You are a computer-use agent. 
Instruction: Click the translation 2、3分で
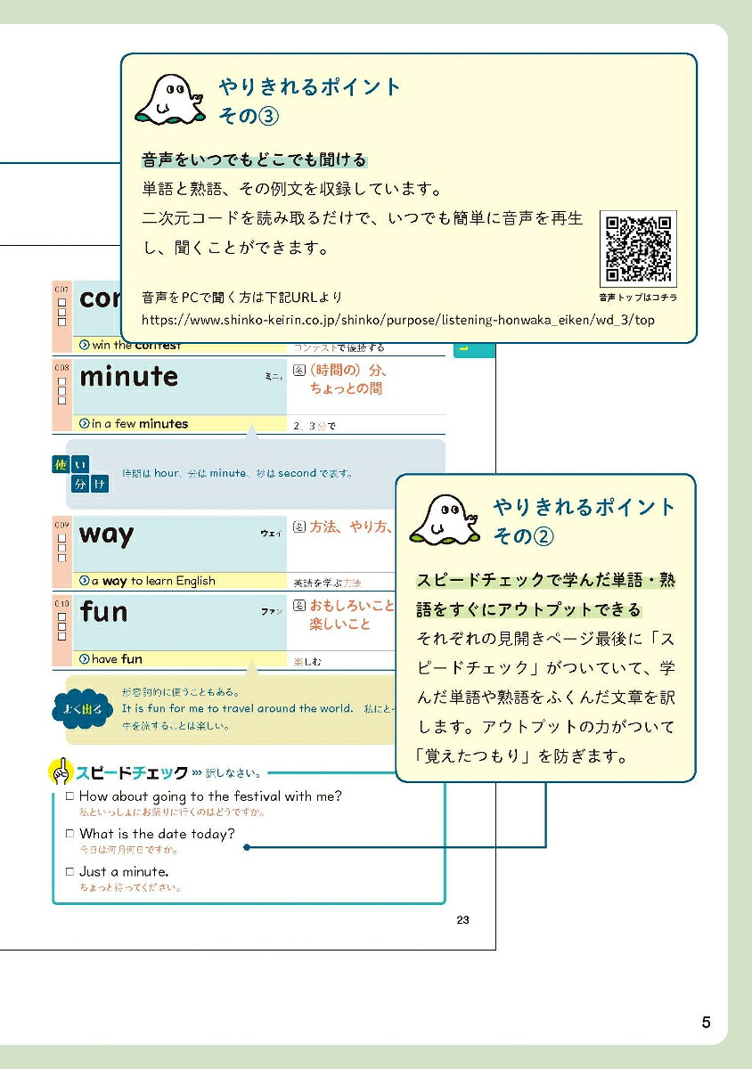click(315, 426)
